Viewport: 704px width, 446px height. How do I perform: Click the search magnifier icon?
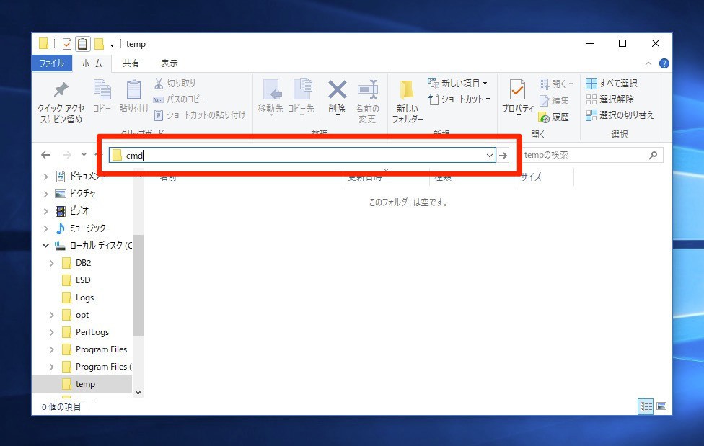click(653, 155)
